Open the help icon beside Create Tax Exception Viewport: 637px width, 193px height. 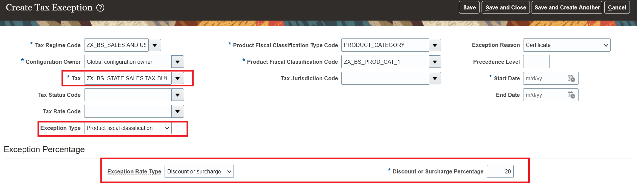tap(100, 7)
